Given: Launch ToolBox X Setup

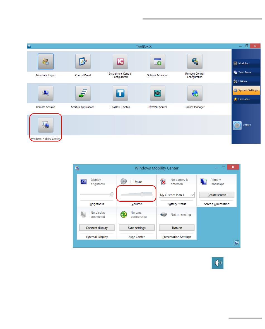Looking at the screenshot, I should 120,93.
